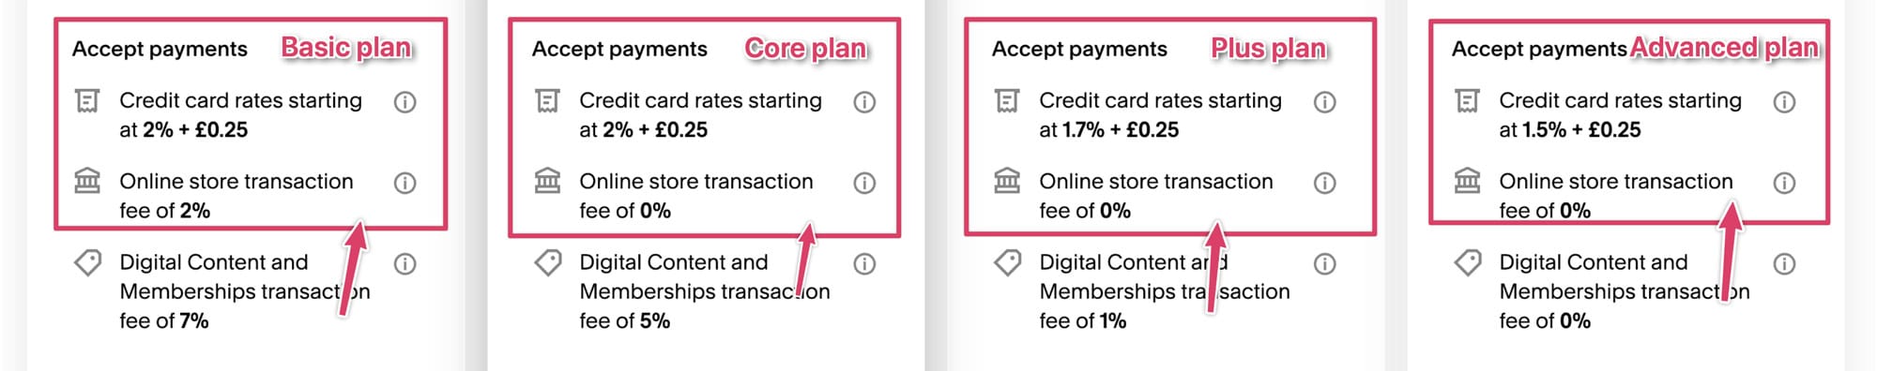This screenshot has height=371, width=1877.
Task: Open info icon for Advanced plan online store fee
Action: [x=1784, y=183]
